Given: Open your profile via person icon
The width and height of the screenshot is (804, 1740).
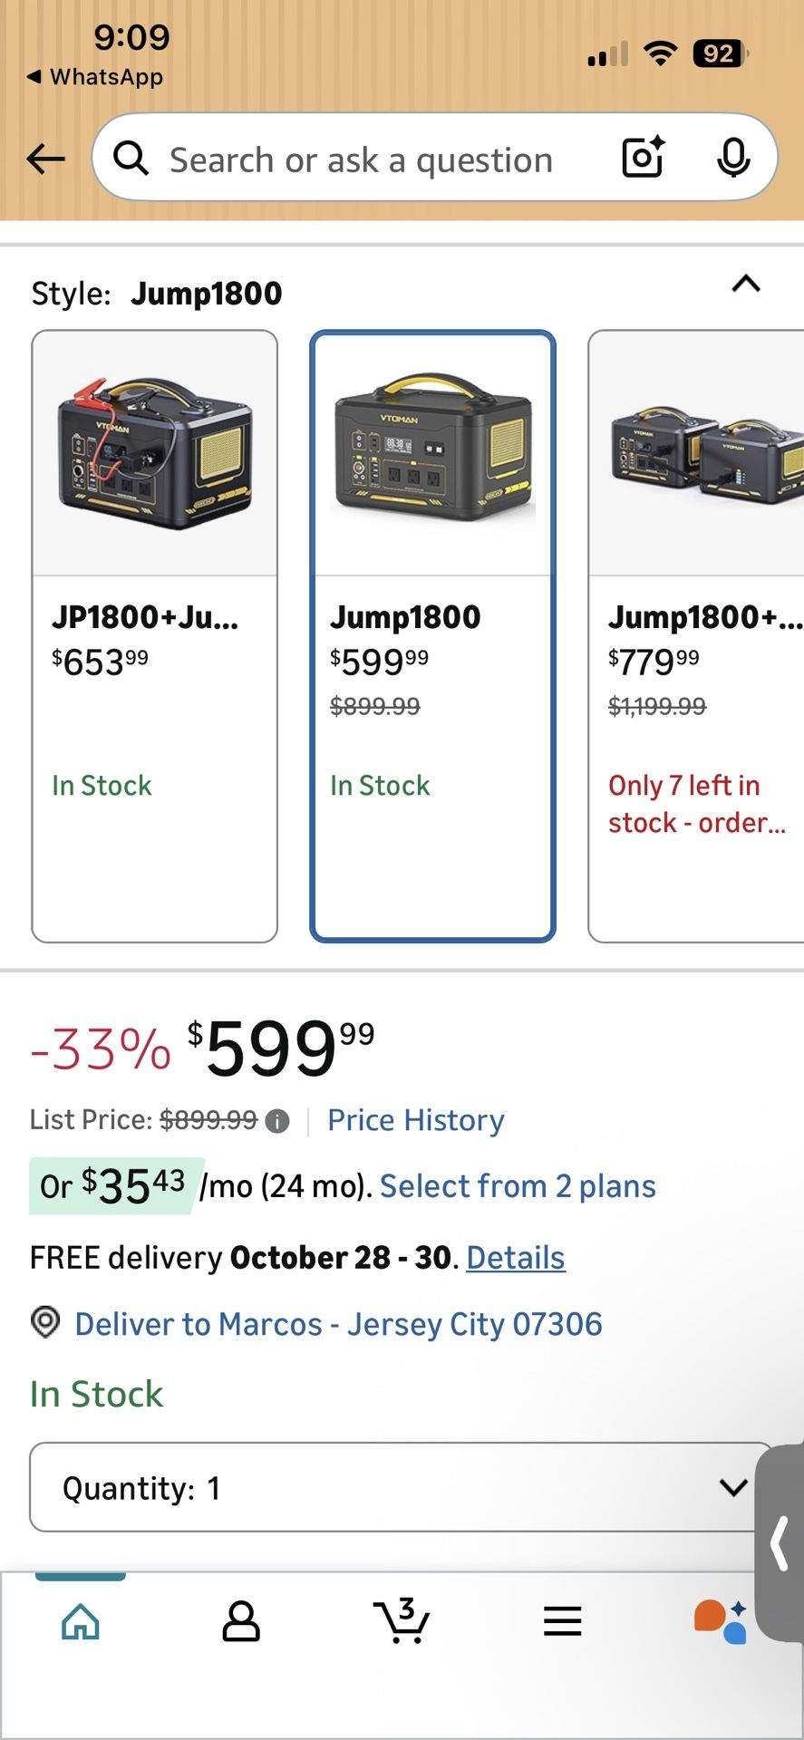Looking at the screenshot, I should [241, 1622].
